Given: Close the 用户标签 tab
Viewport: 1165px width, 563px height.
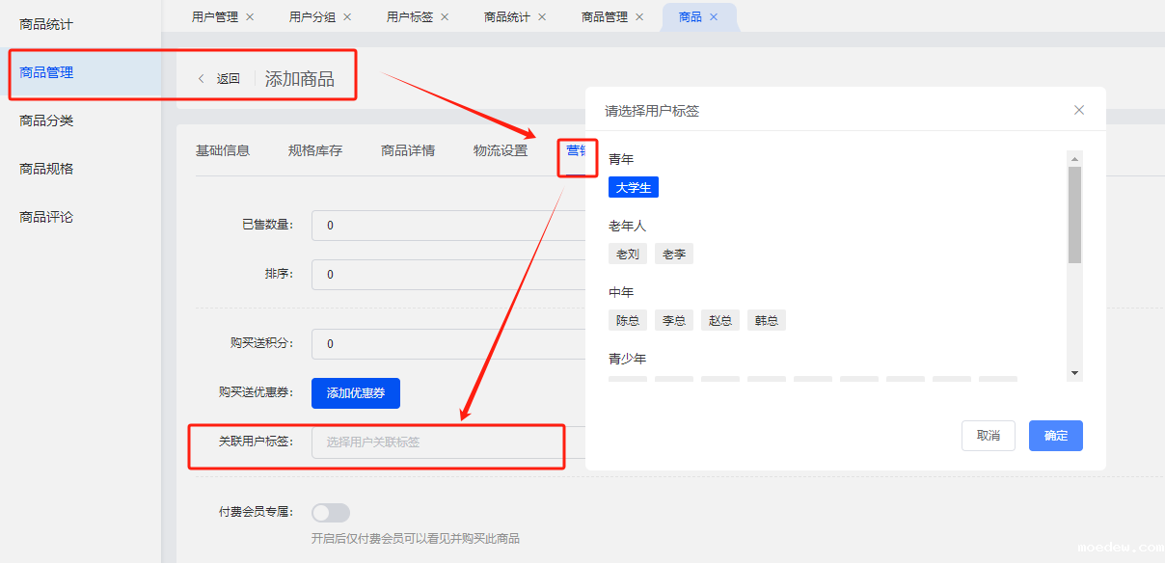Looking at the screenshot, I should 445,17.
